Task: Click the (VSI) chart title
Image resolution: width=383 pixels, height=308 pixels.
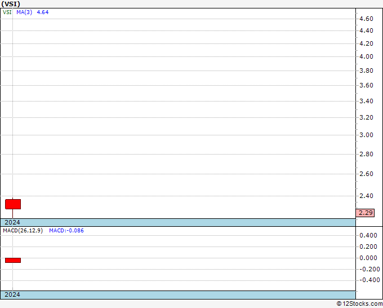Action: coord(11,4)
